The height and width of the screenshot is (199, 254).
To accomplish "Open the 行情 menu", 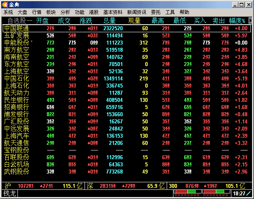I will click(37, 12).
